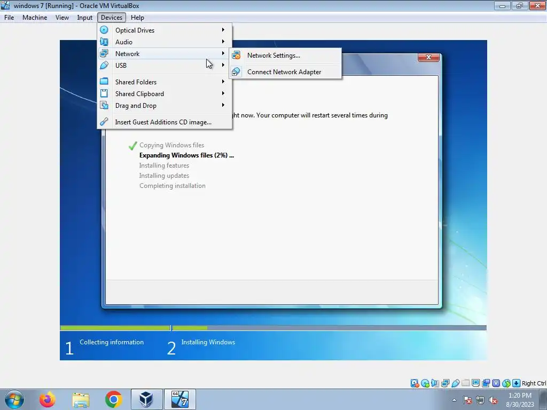
Task: Switch to the Windows 7 VM taskbar button
Action: pyautogui.click(x=180, y=399)
